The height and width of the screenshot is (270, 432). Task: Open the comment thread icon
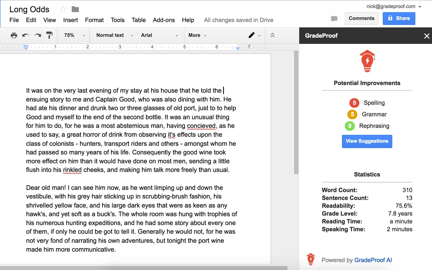point(334,19)
